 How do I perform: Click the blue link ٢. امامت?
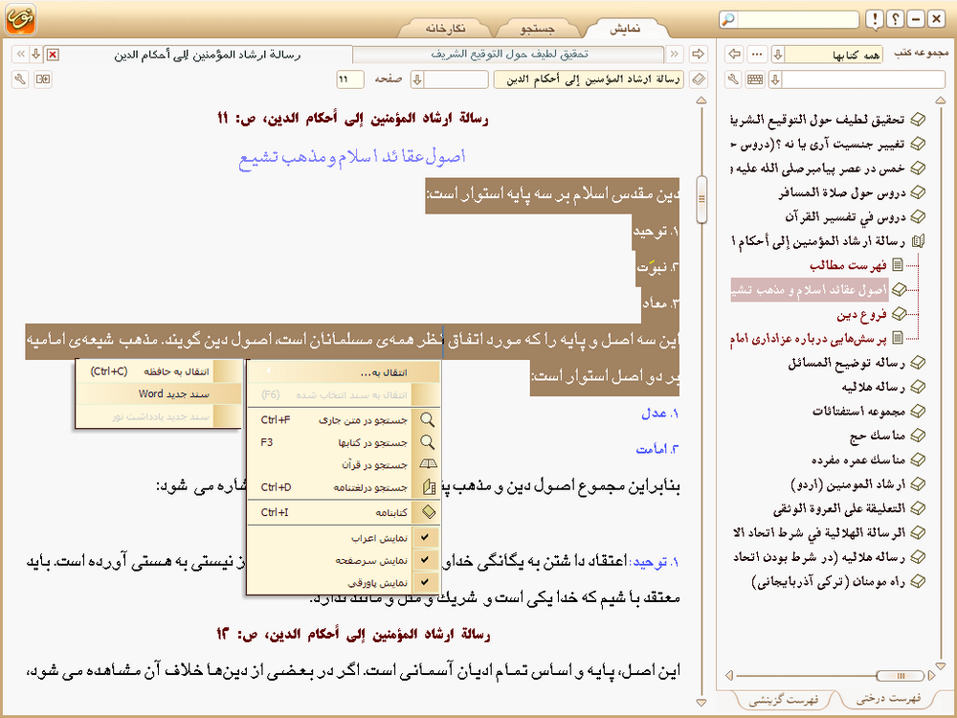point(657,449)
